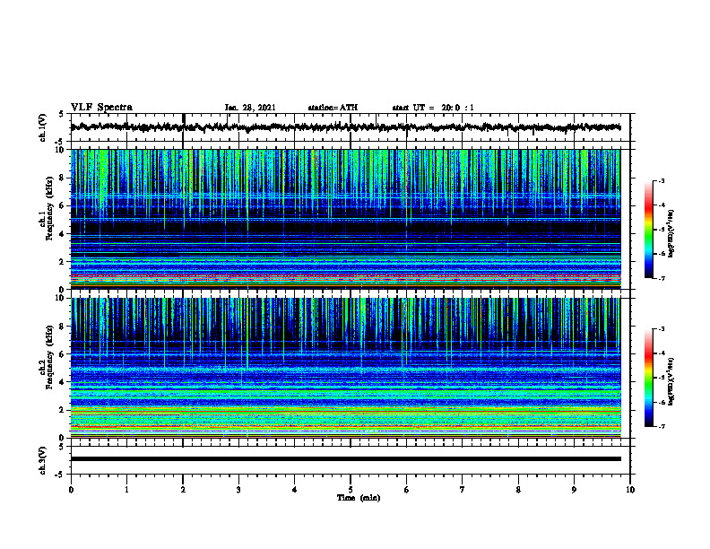Image resolution: width=710 pixels, height=549 pixels.
Task: Click time axis tick label "10"
Action: [x=630, y=490]
